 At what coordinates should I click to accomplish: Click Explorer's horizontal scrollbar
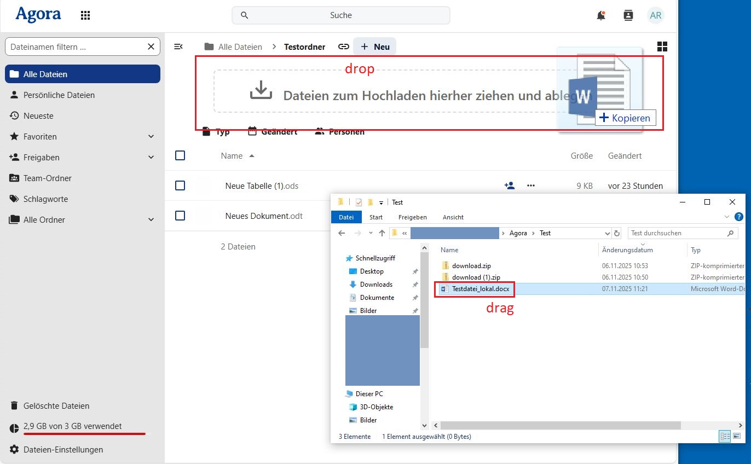(x=560, y=425)
